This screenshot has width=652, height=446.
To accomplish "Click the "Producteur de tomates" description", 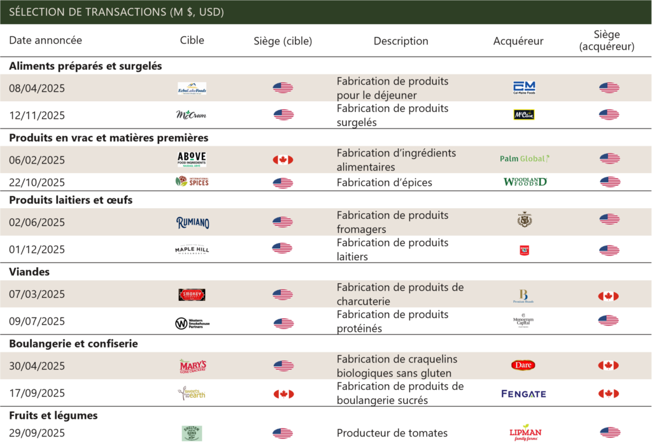I will tap(392, 433).
